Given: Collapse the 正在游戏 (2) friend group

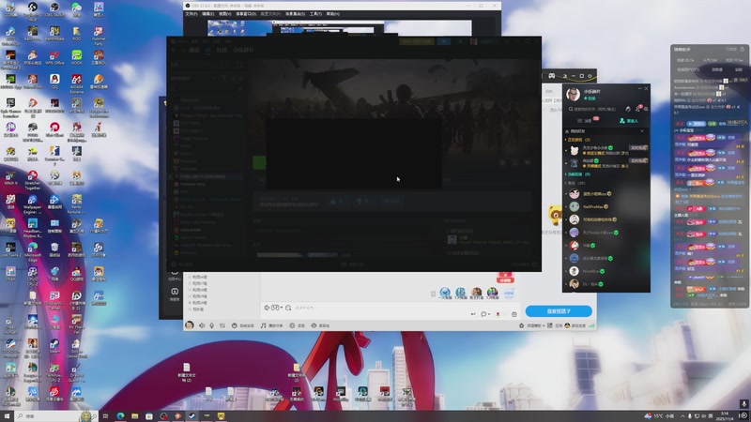Looking at the screenshot, I should (578, 140).
